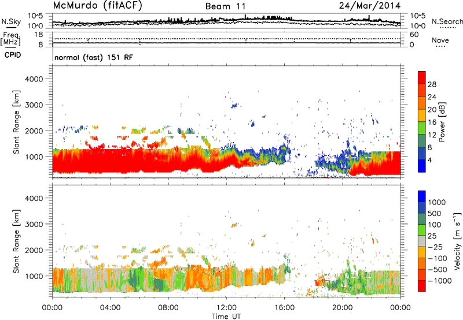
Task: Select the -1000 label on the velocity colorbar
Action: pyautogui.click(x=440, y=281)
